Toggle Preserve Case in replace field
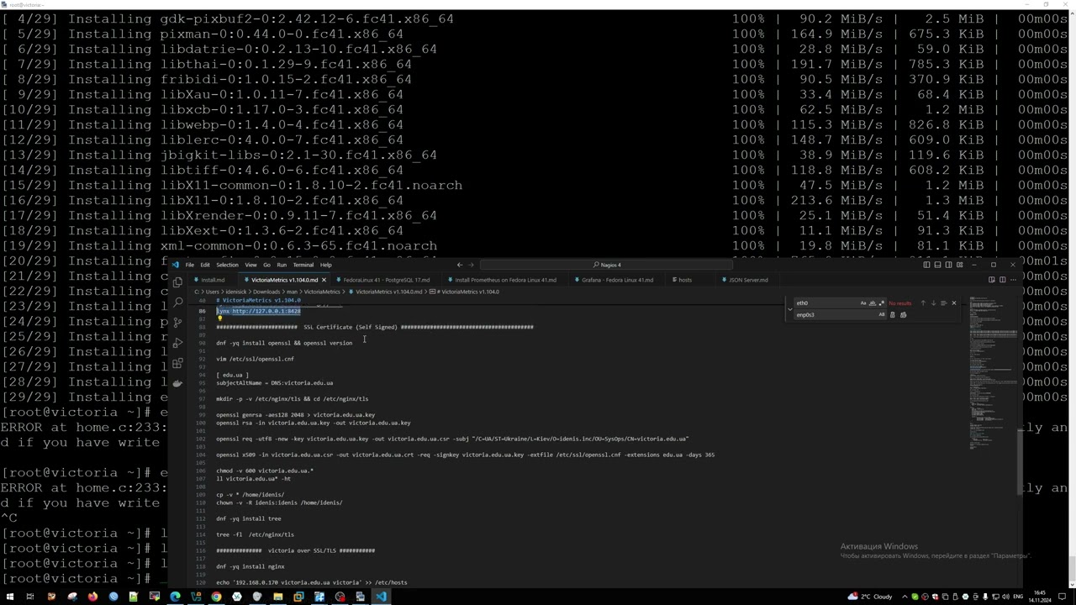The height and width of the screenshot is (605, 1076). 882,315
